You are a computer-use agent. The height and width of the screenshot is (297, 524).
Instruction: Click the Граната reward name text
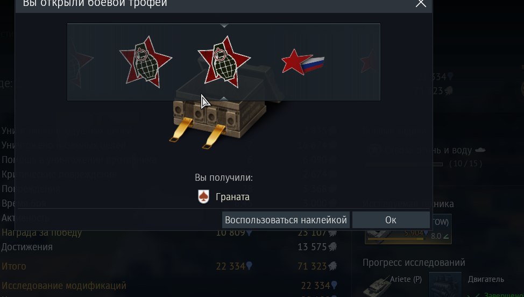pos(232,197)
